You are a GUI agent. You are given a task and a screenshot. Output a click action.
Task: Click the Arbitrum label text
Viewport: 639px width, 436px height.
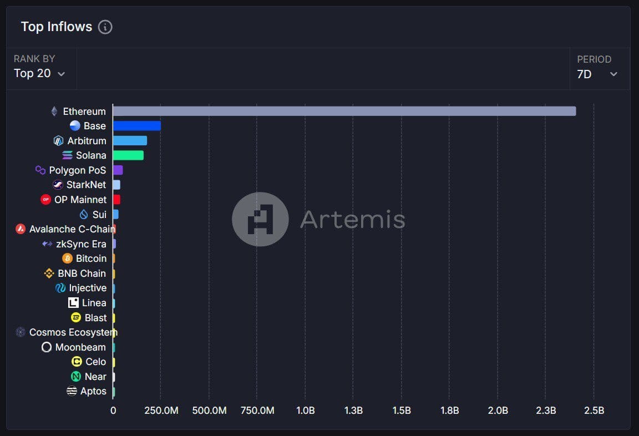tap(87, 140)
